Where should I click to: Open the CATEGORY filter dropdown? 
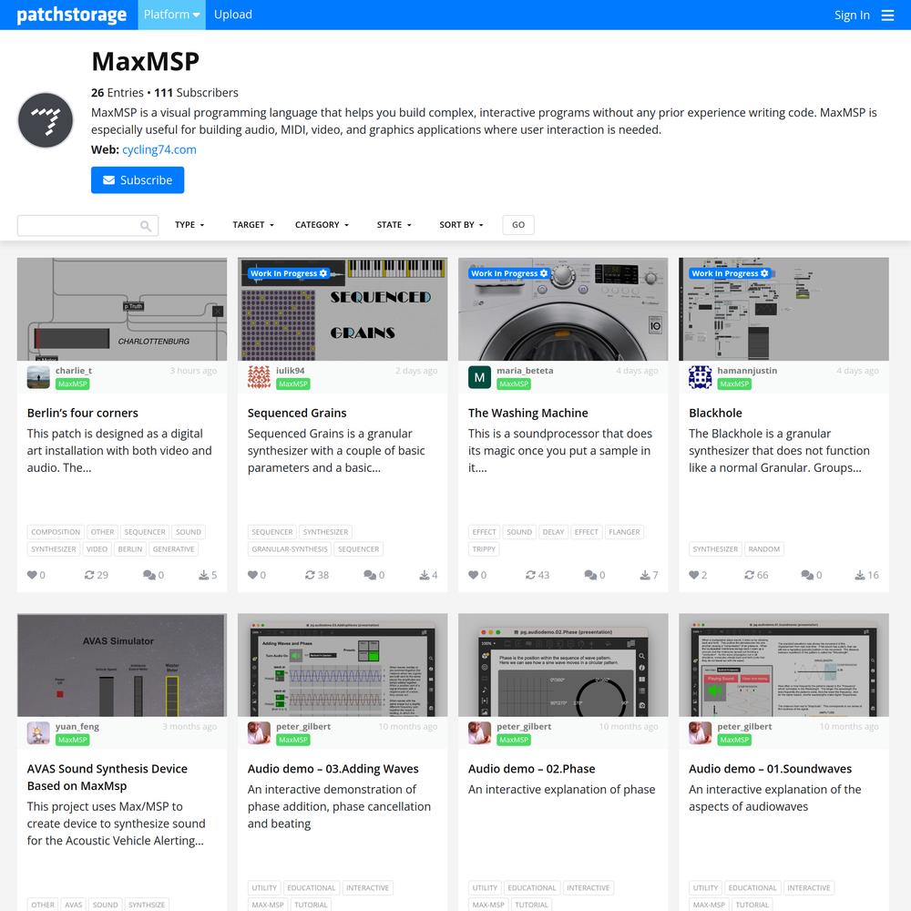pyautogui.click(x=322, y=225)
